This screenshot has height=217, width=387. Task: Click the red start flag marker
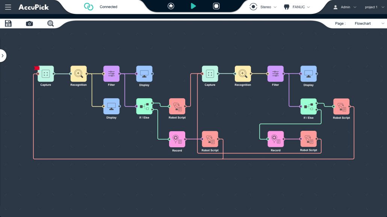(x=36, y=68)
